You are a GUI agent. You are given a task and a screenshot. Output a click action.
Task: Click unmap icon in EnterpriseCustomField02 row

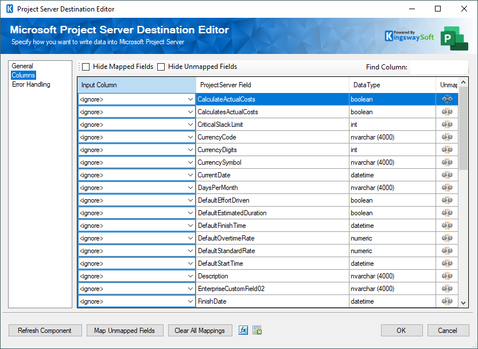[x=447, y=289]
